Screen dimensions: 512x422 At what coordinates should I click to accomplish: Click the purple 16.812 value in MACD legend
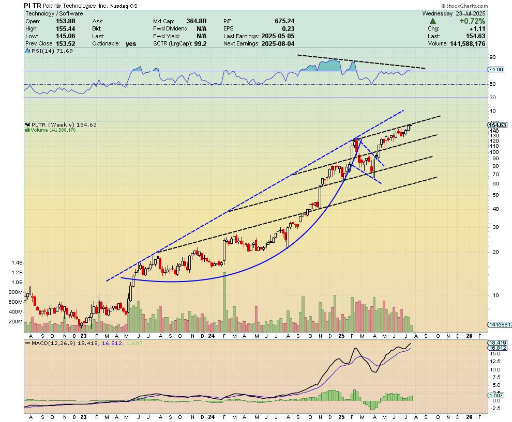point(112,343)
